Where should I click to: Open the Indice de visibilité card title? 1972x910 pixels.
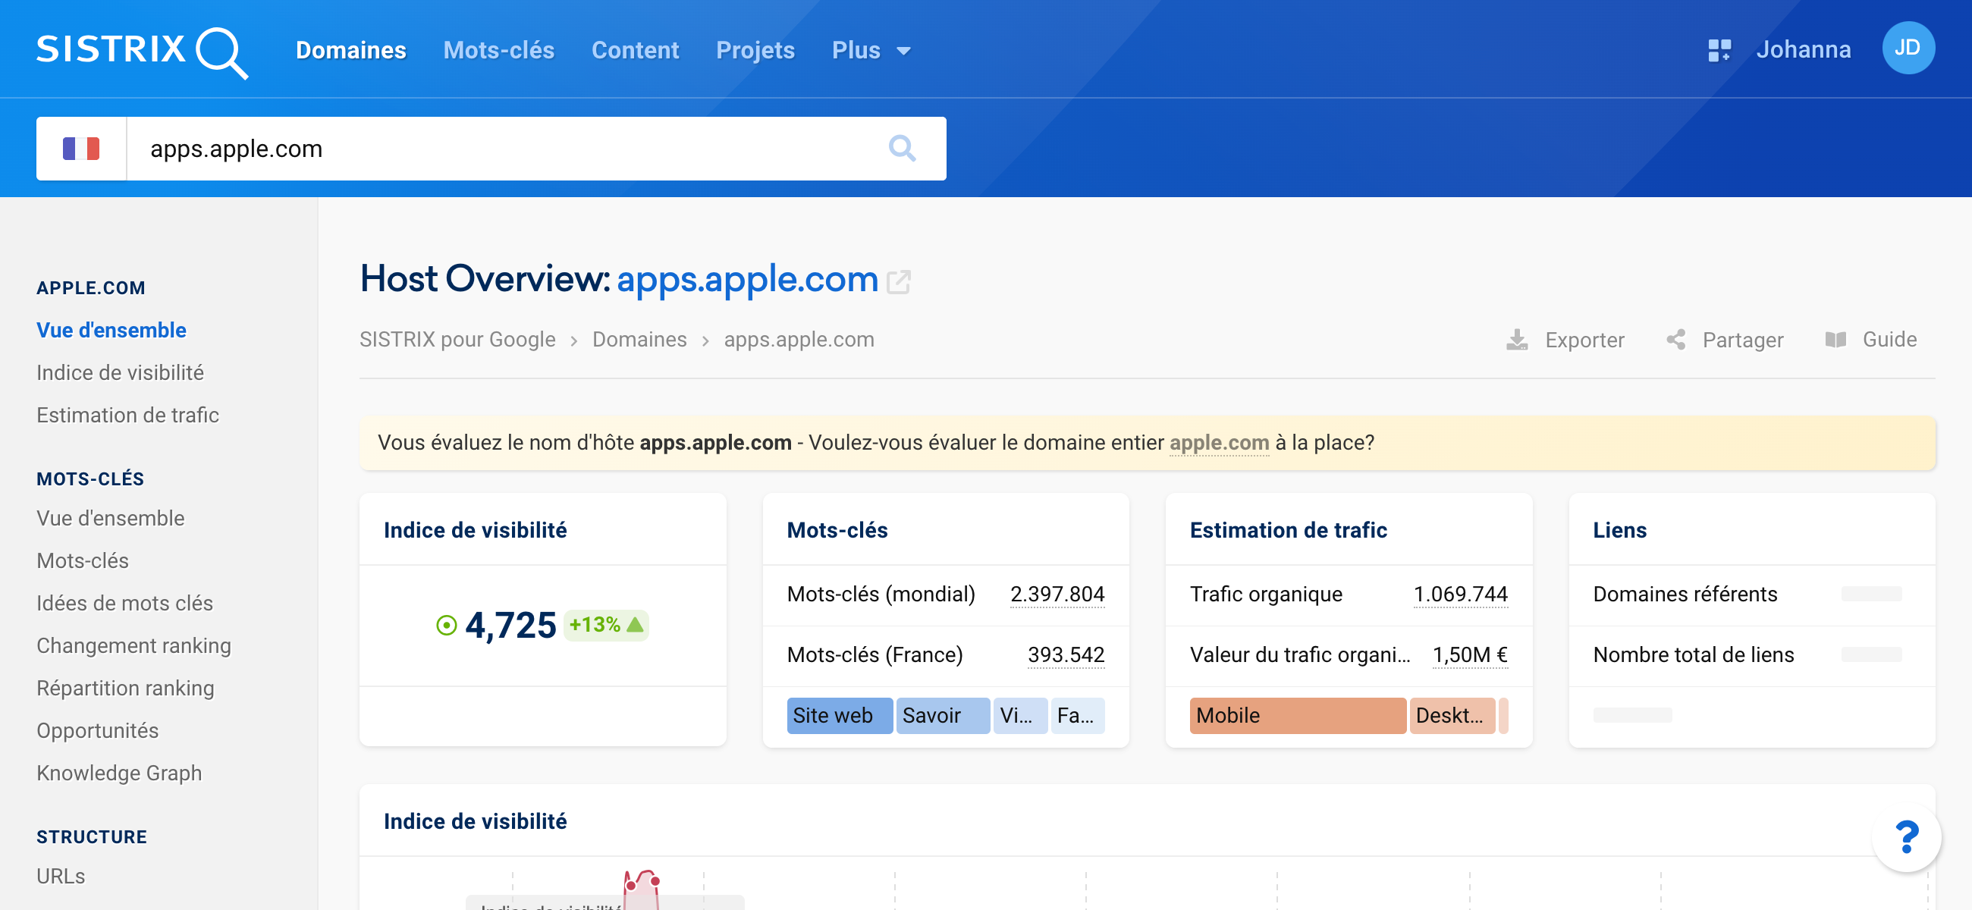(x=475, y=530)
